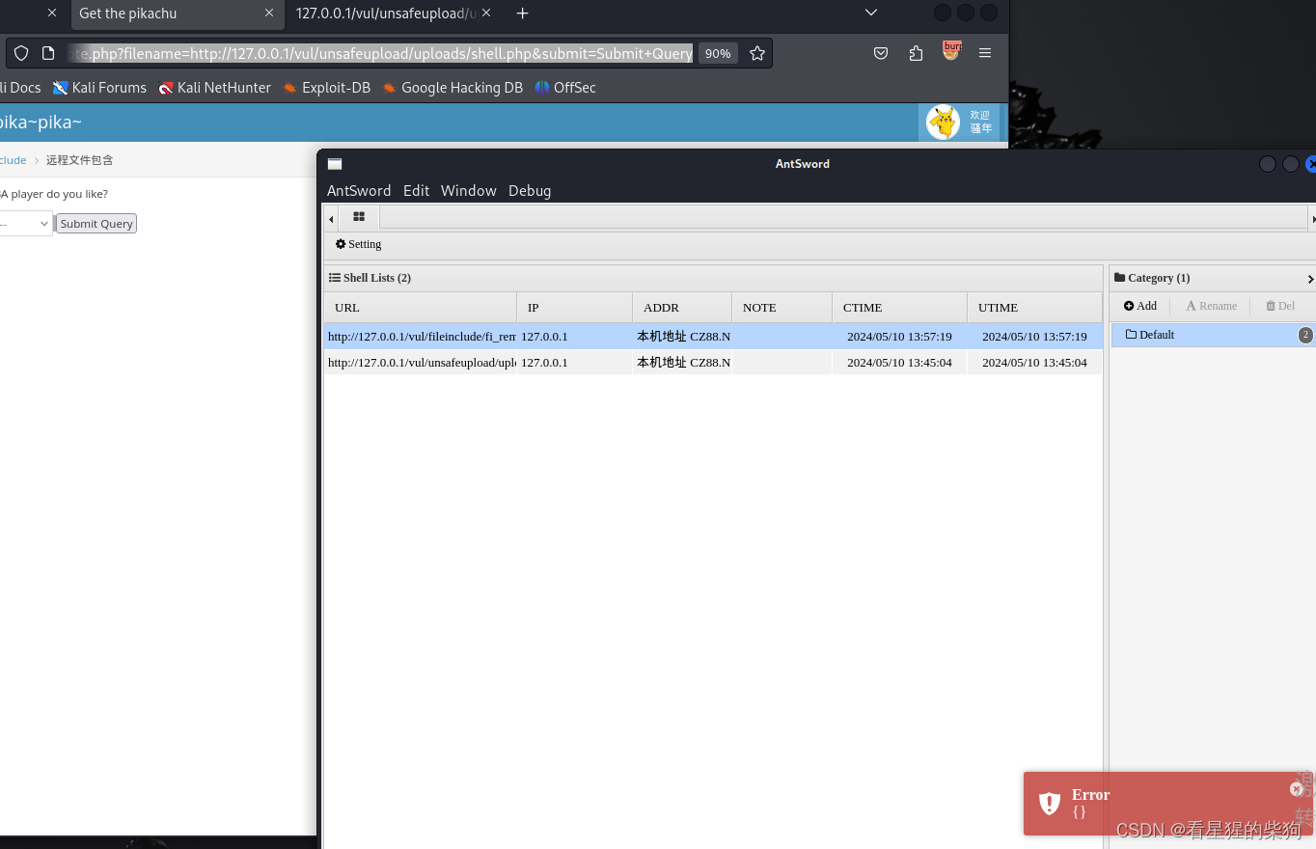Open AntSword menu in menu bar
1316x849 pixels.
coord(359,191)
